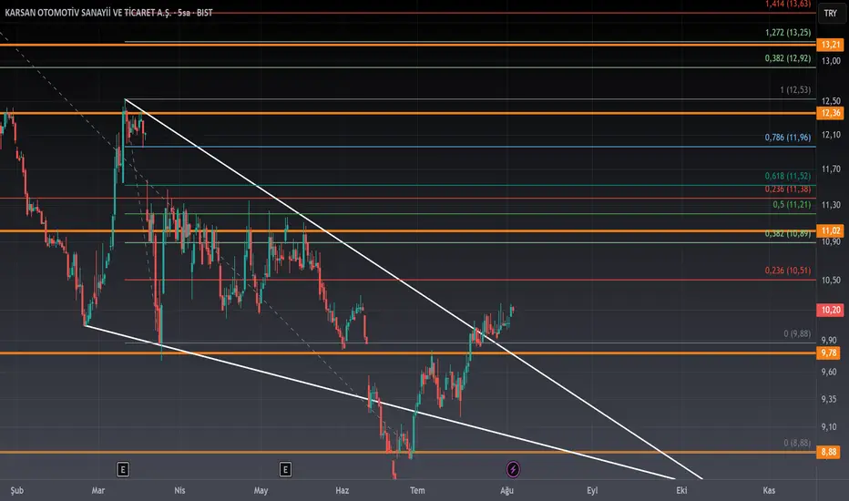Open the TRY currency selector
The width and height of the screenshot is (849, 501).
(x=831, y=13)
